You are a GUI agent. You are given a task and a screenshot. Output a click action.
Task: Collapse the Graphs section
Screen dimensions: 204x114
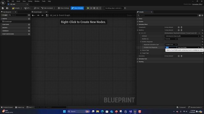tap(2, 19)
